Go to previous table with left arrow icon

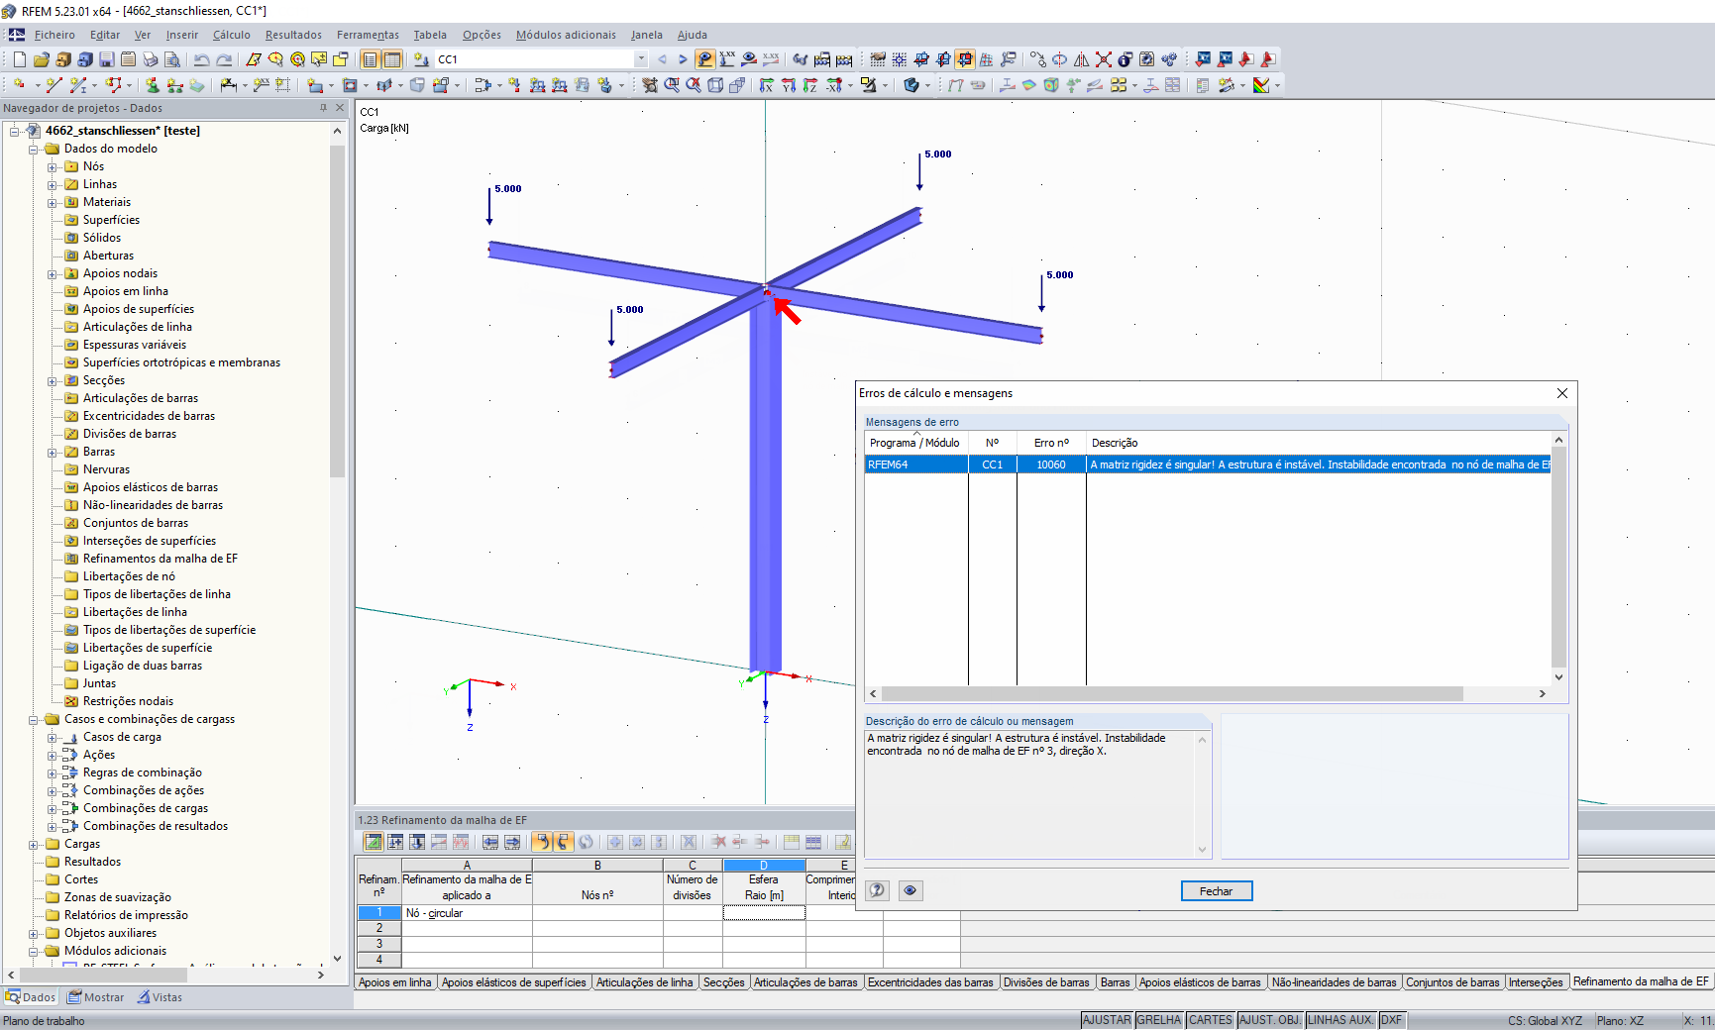[490, 842]
